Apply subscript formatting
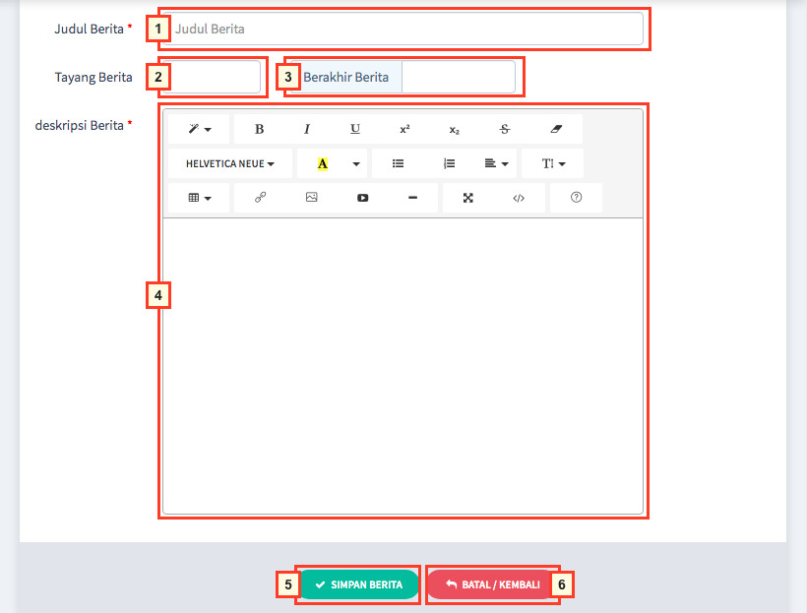Image resolution: width=807 pixels, height=613 pixels. (454, 129)
